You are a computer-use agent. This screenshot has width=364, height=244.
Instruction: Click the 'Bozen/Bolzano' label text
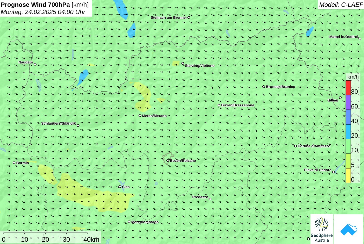[183, 160]
